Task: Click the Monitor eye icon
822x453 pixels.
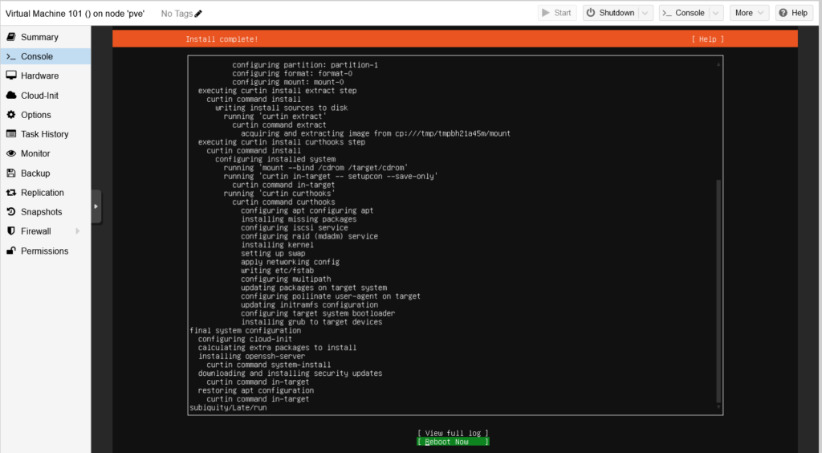Action: click(x=11, y=153)
